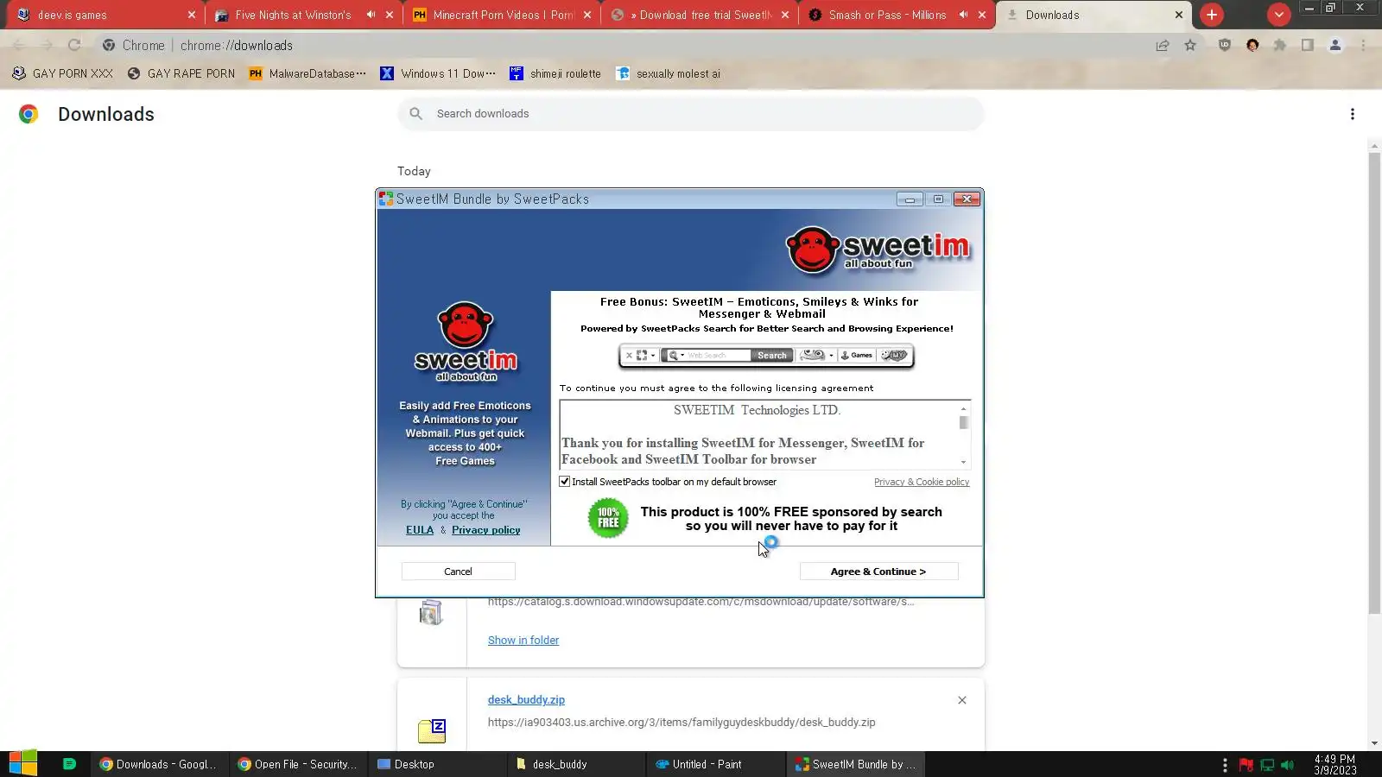Viewport: 1382px width, 777px height.
Task: Open Privacy policy link beside EULA
Action: (x=485, y=530)
